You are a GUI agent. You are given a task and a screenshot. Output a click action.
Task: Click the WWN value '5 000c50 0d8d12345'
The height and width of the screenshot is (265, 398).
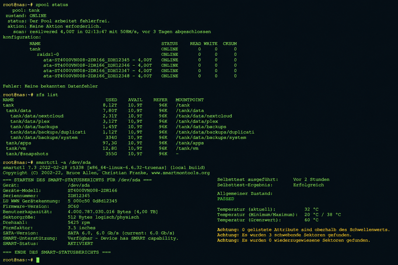coord(93,201)
